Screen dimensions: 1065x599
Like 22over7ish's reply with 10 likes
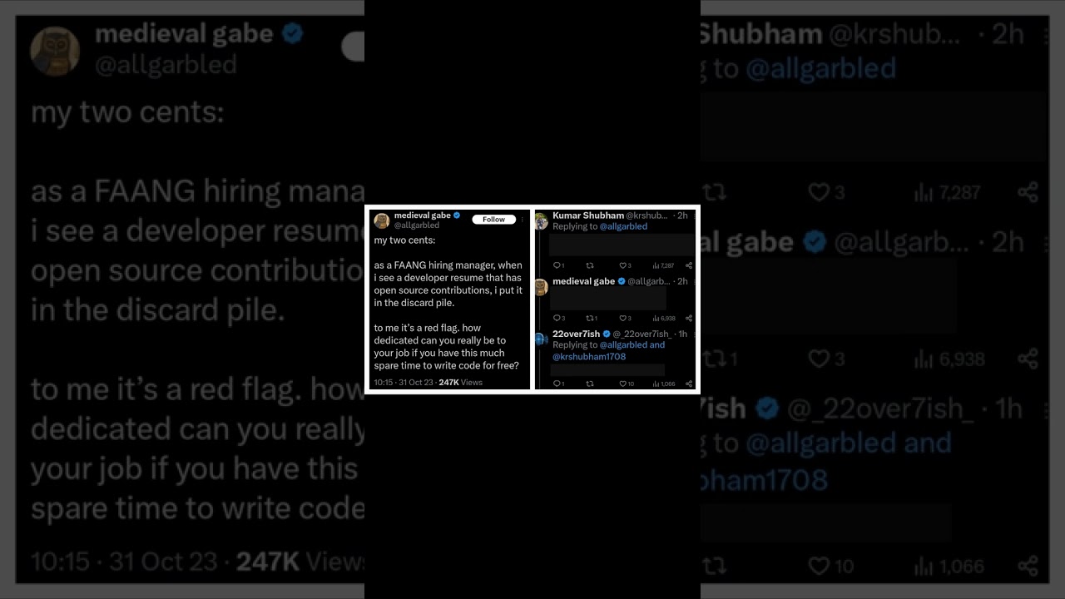tap(627, 384)
